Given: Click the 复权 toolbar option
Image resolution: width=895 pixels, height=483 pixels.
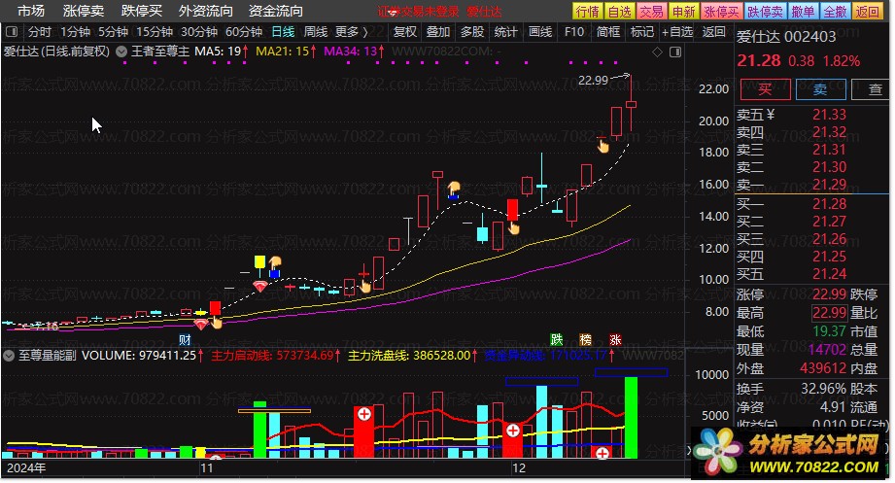Looking at the screenshot, I should tap(405, 32).
